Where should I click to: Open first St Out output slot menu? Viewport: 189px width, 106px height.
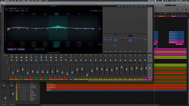pos(105,52)
